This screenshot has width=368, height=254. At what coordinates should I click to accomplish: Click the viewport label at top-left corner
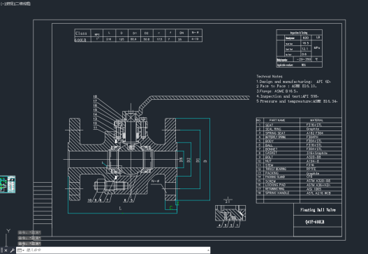pyautogui.click(x=15, y=3)
